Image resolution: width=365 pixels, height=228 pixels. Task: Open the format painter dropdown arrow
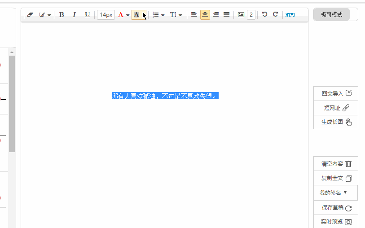click(49, 15)
